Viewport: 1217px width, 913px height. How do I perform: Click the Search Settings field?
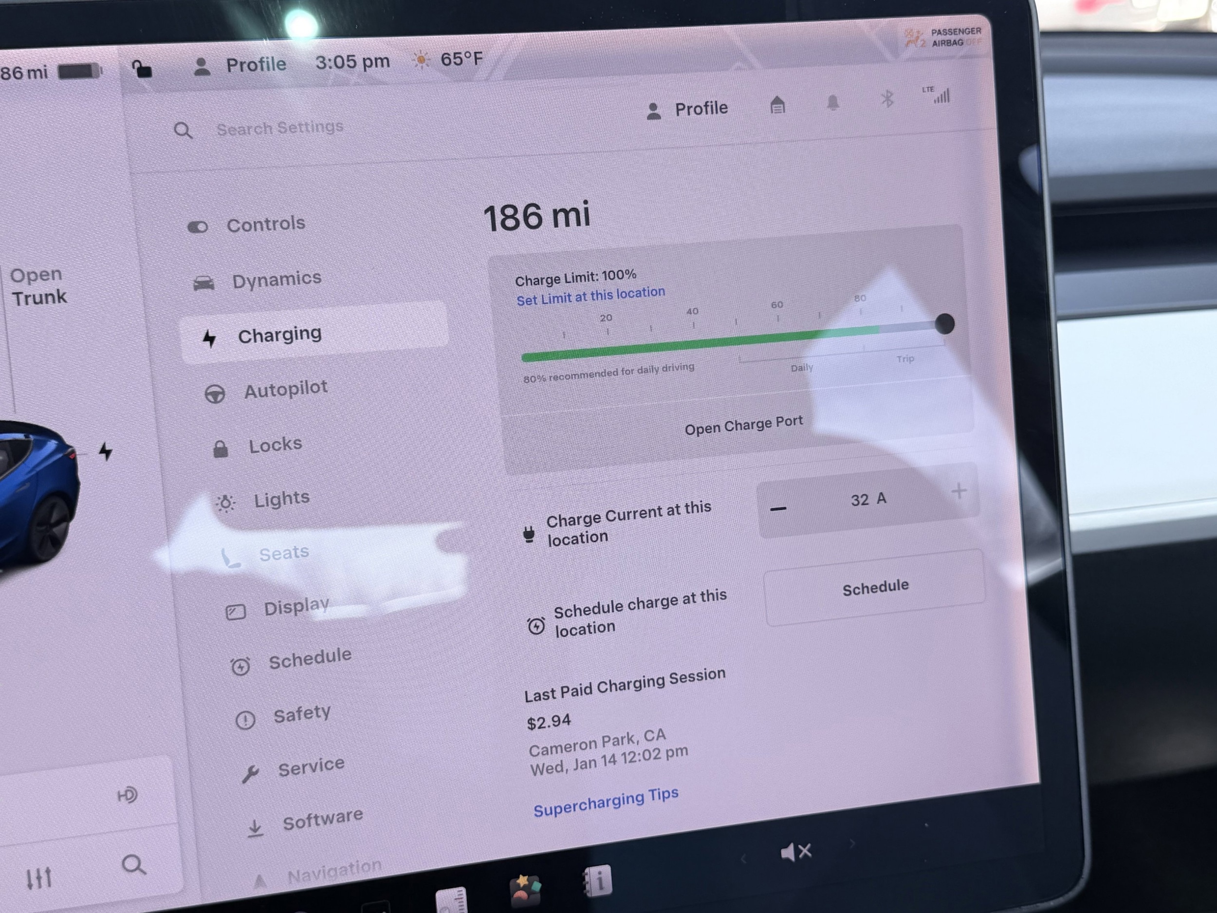(279, 128)
